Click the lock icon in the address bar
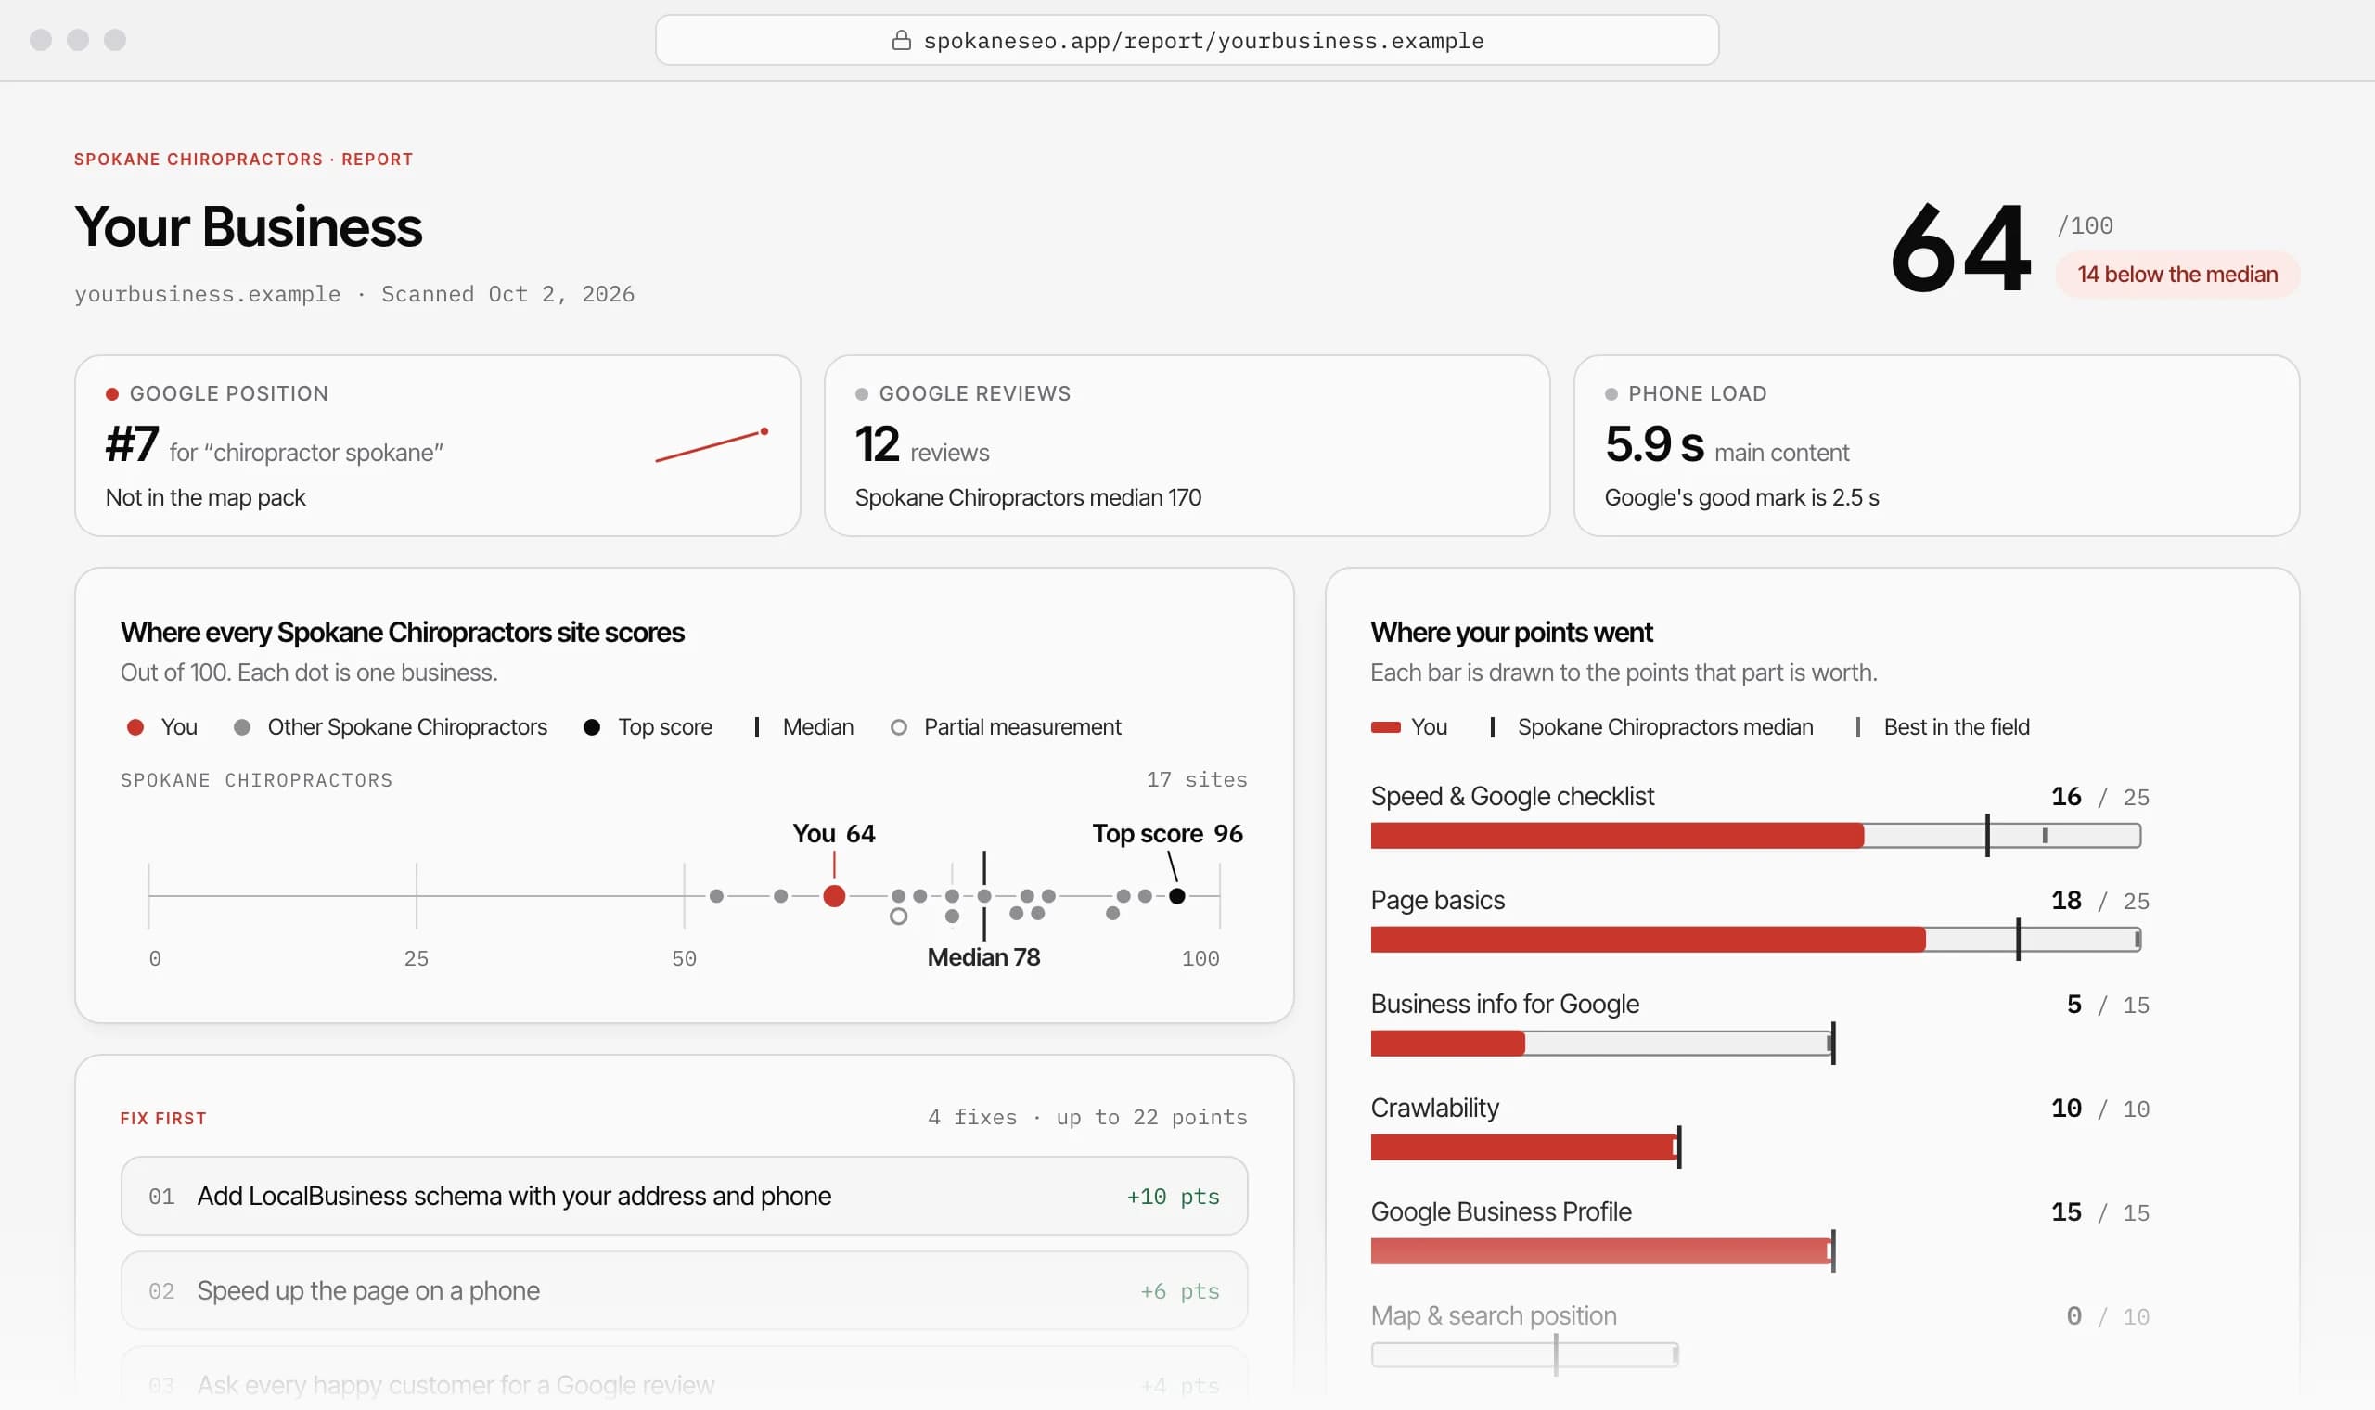Image resolution: width=2375 pixels, height=1410 pixels. click(x=901, y=40)
